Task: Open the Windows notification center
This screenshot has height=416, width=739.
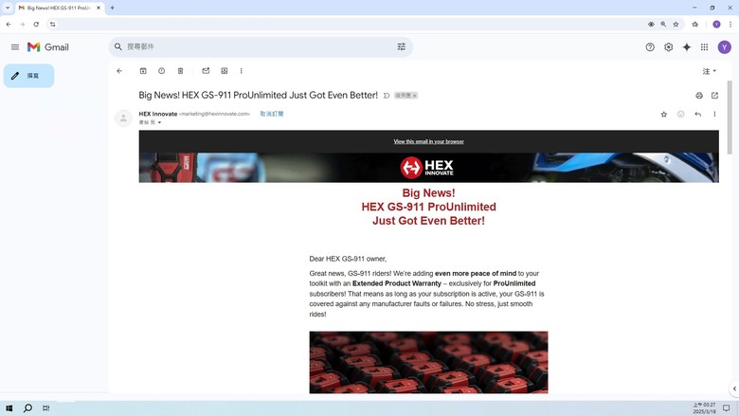Action: (727, 408)
